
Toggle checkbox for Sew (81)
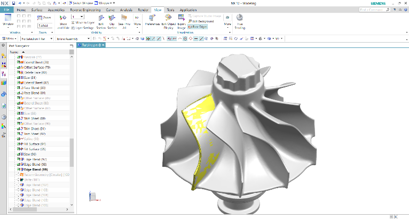(x=19, y=78)
